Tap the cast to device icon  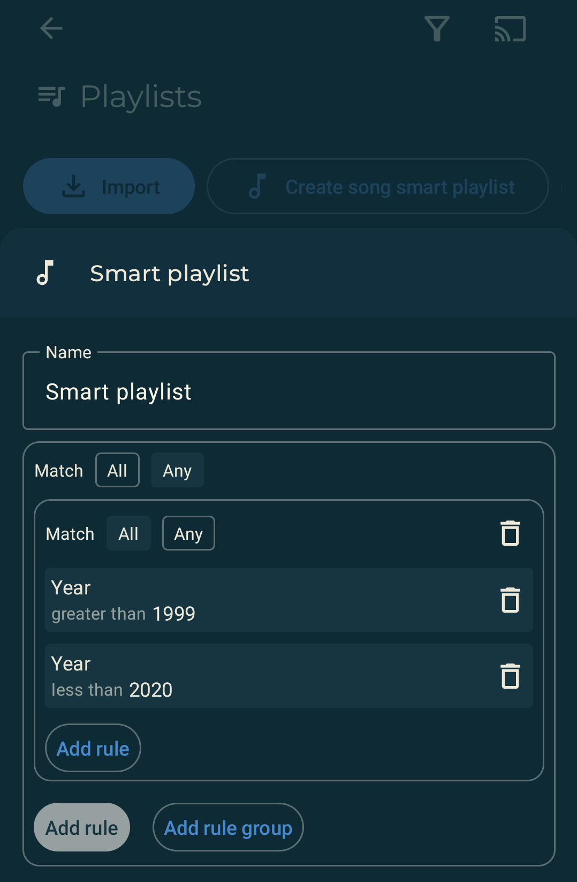pos(510,28)
